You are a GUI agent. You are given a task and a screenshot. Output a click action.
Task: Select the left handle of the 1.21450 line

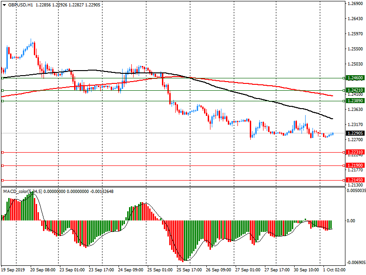click(3, 180)
